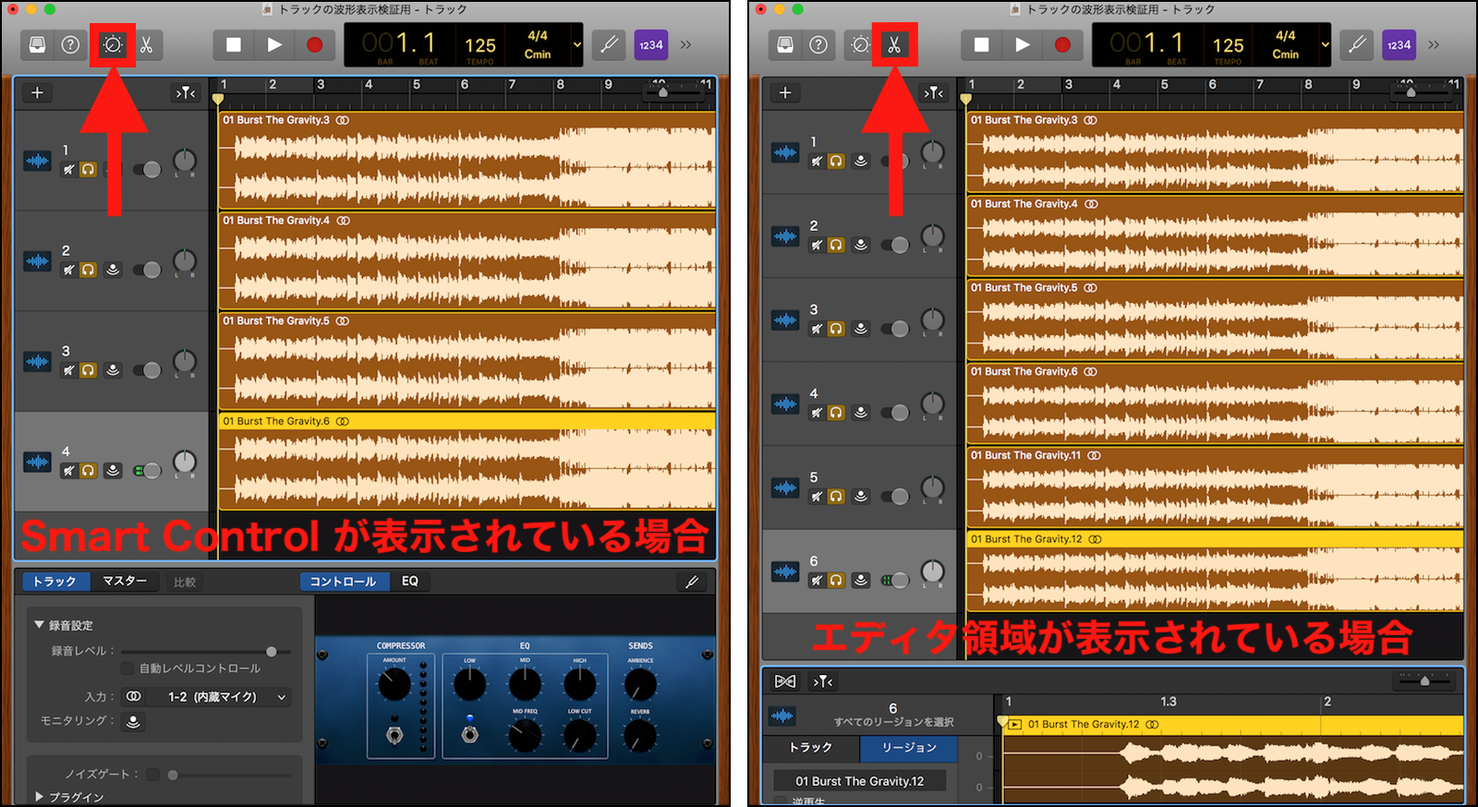The width and height of the screenshot is (1478, 807).
Task: Click the region name field in the editor
Action: point(859,781)
